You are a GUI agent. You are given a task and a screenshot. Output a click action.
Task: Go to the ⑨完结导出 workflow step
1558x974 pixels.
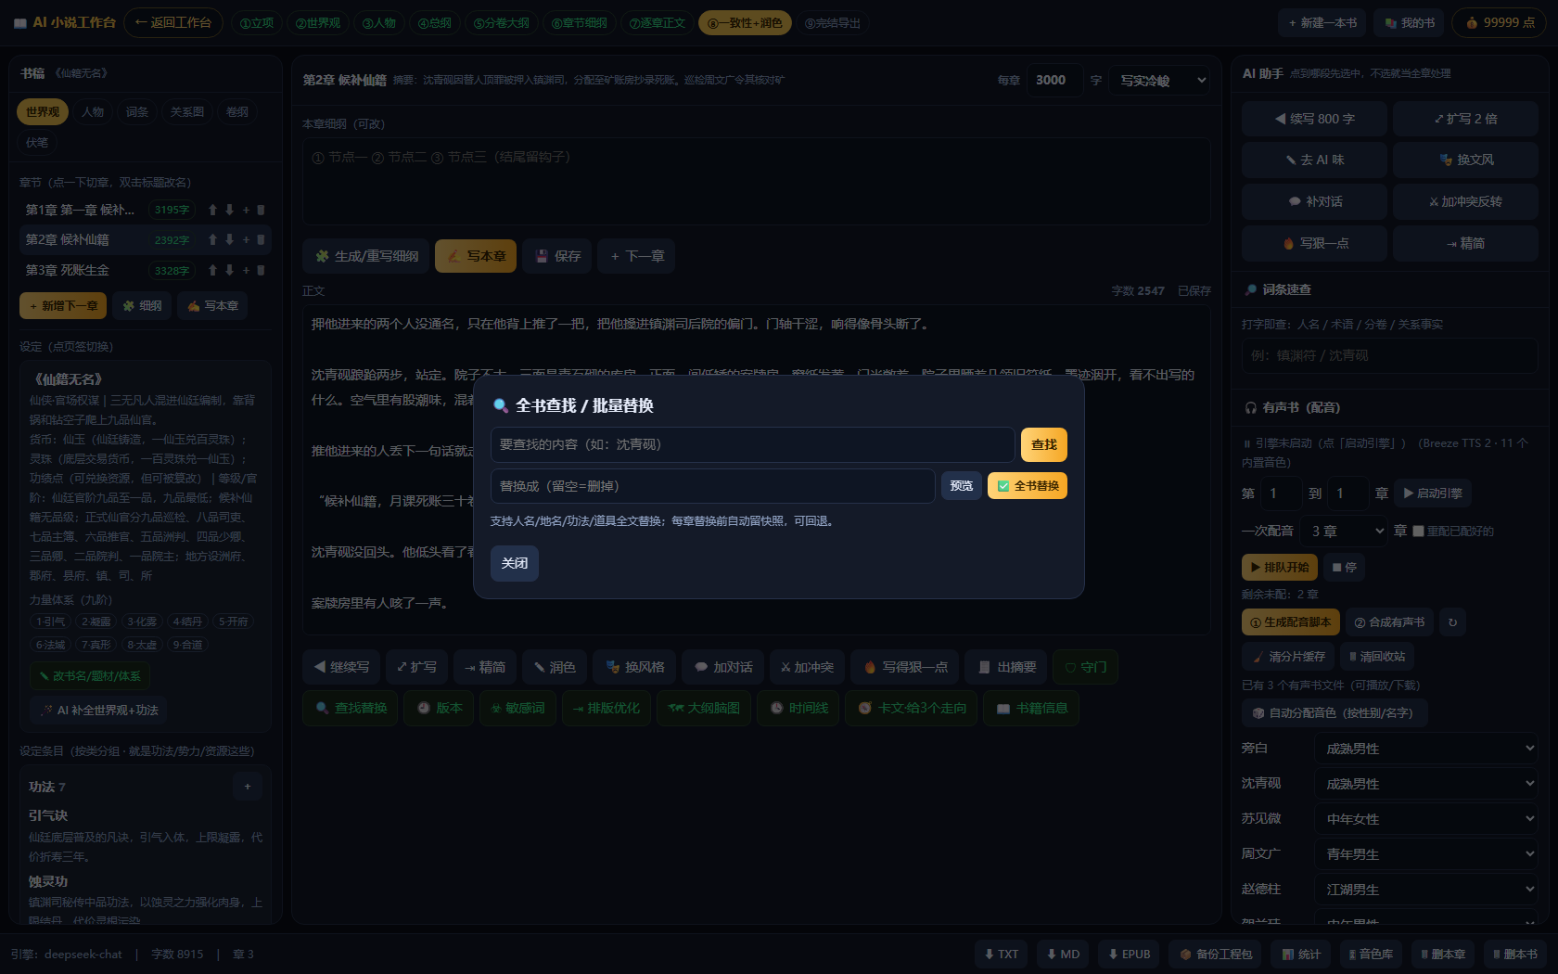pos(832,23)
